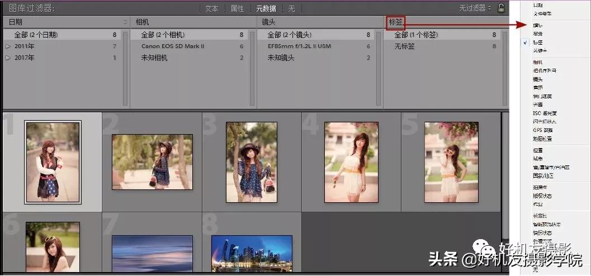
Task: Click the 相机 column header
Action: pos(143,22)
